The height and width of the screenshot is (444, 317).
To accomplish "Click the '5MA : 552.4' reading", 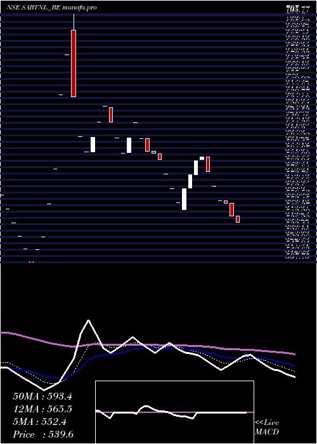I will coord(40,422).
